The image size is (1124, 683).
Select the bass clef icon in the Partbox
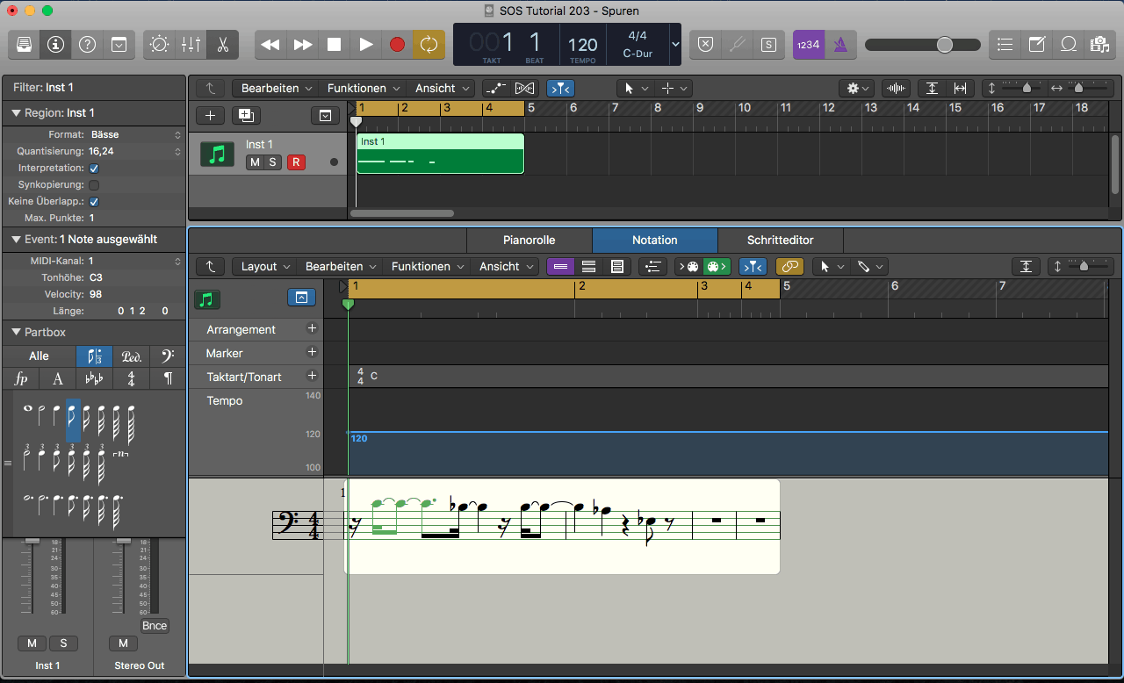tap(169, 356)
